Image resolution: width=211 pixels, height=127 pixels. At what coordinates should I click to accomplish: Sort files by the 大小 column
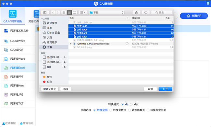(168, 18)
